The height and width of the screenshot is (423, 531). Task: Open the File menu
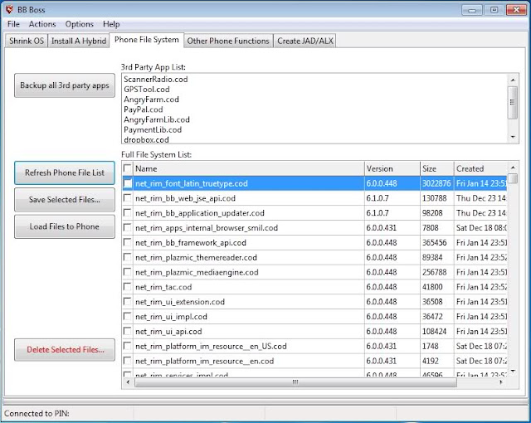[x=13, y=24]
